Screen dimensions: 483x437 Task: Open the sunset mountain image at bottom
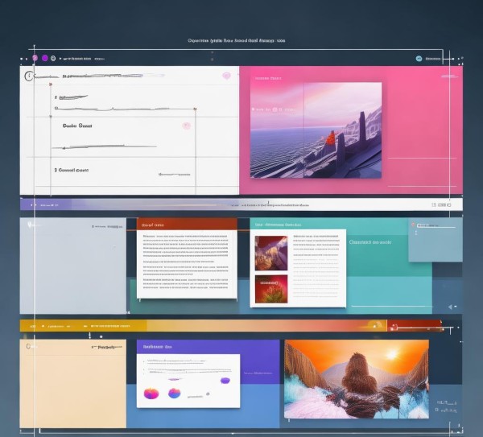pos(356,378)
